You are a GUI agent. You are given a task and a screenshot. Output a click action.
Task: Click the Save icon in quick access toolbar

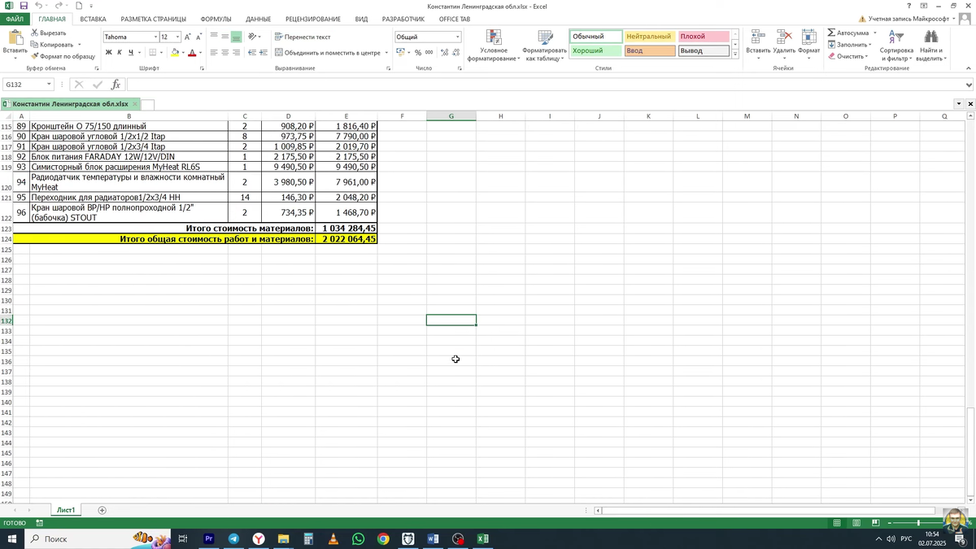click(24, 6)
